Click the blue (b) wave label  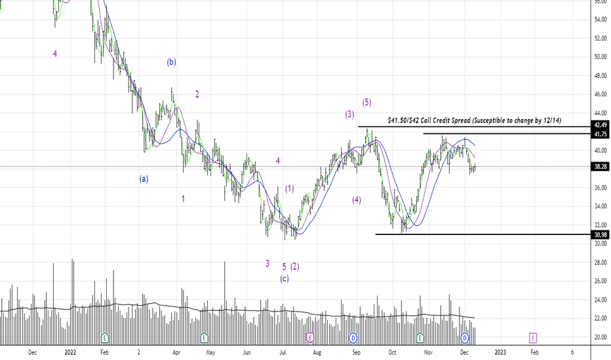(172, 62)
